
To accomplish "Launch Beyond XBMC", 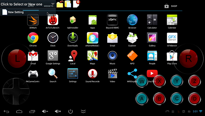I will pyautogui.click(x=112, y=20).
